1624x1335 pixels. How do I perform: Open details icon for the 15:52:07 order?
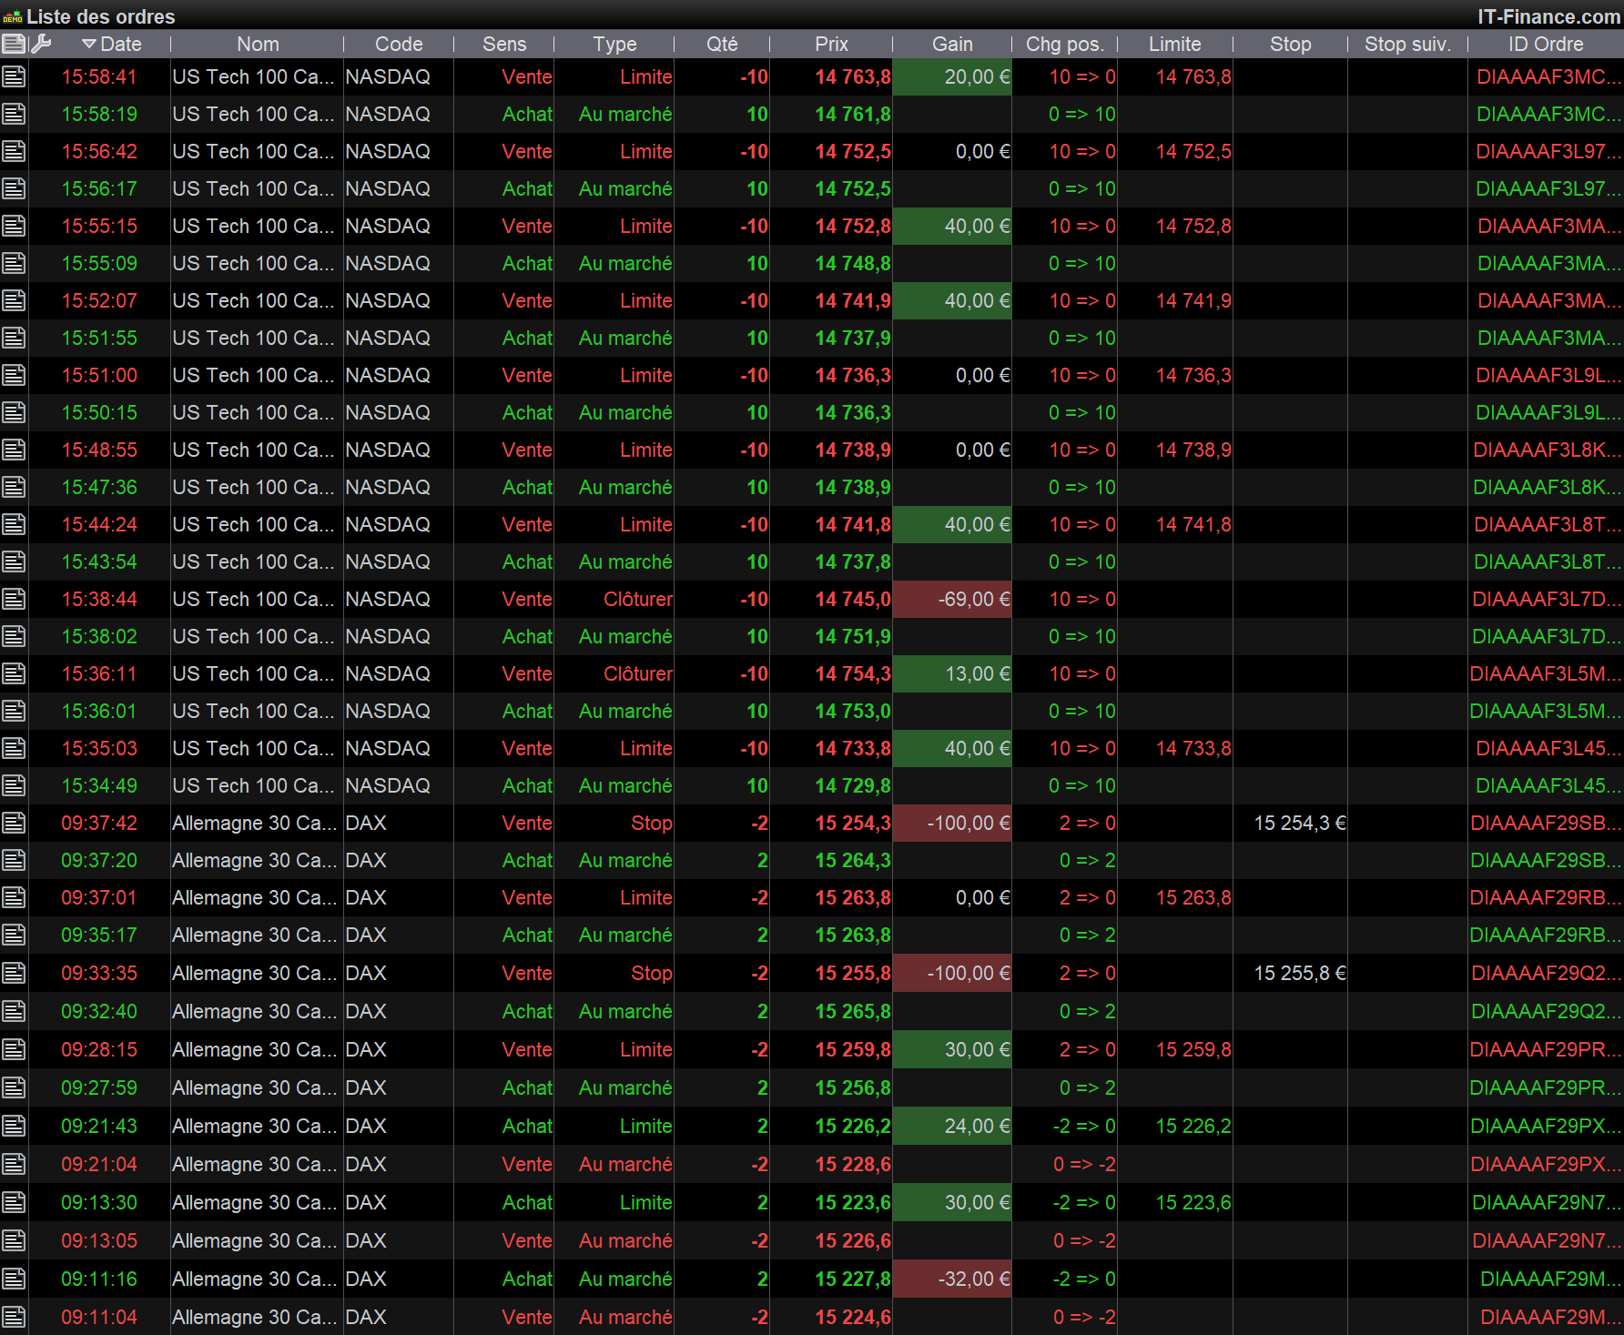pyautogui.click(x=14, y=300)
